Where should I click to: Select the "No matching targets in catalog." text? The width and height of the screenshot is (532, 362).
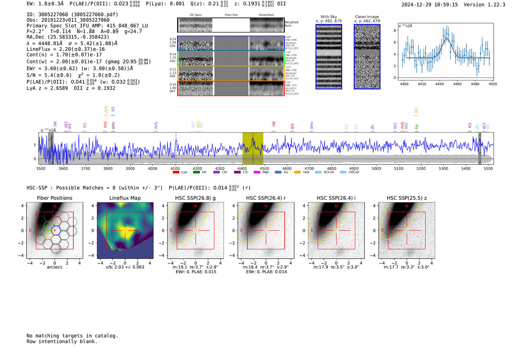[72, 336]
